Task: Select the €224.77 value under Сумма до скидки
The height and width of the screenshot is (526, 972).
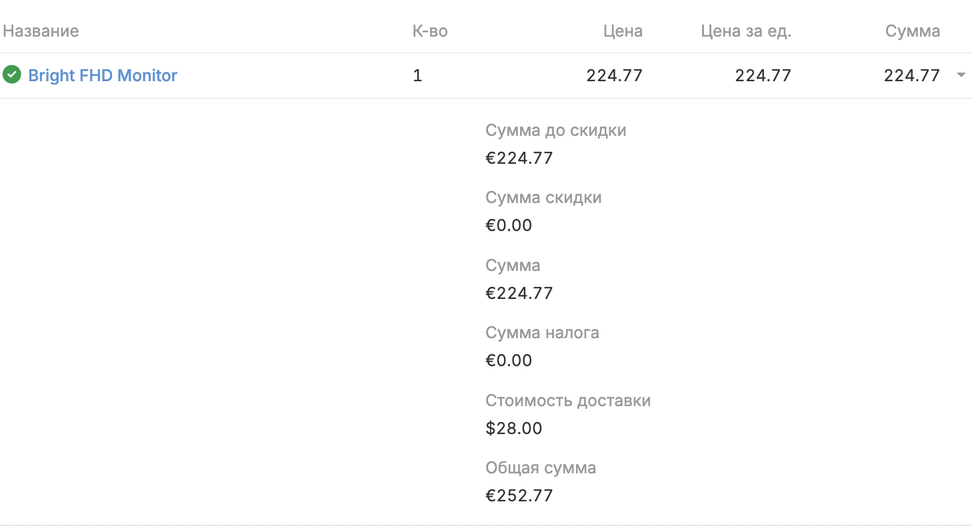Action: [519, 158]
